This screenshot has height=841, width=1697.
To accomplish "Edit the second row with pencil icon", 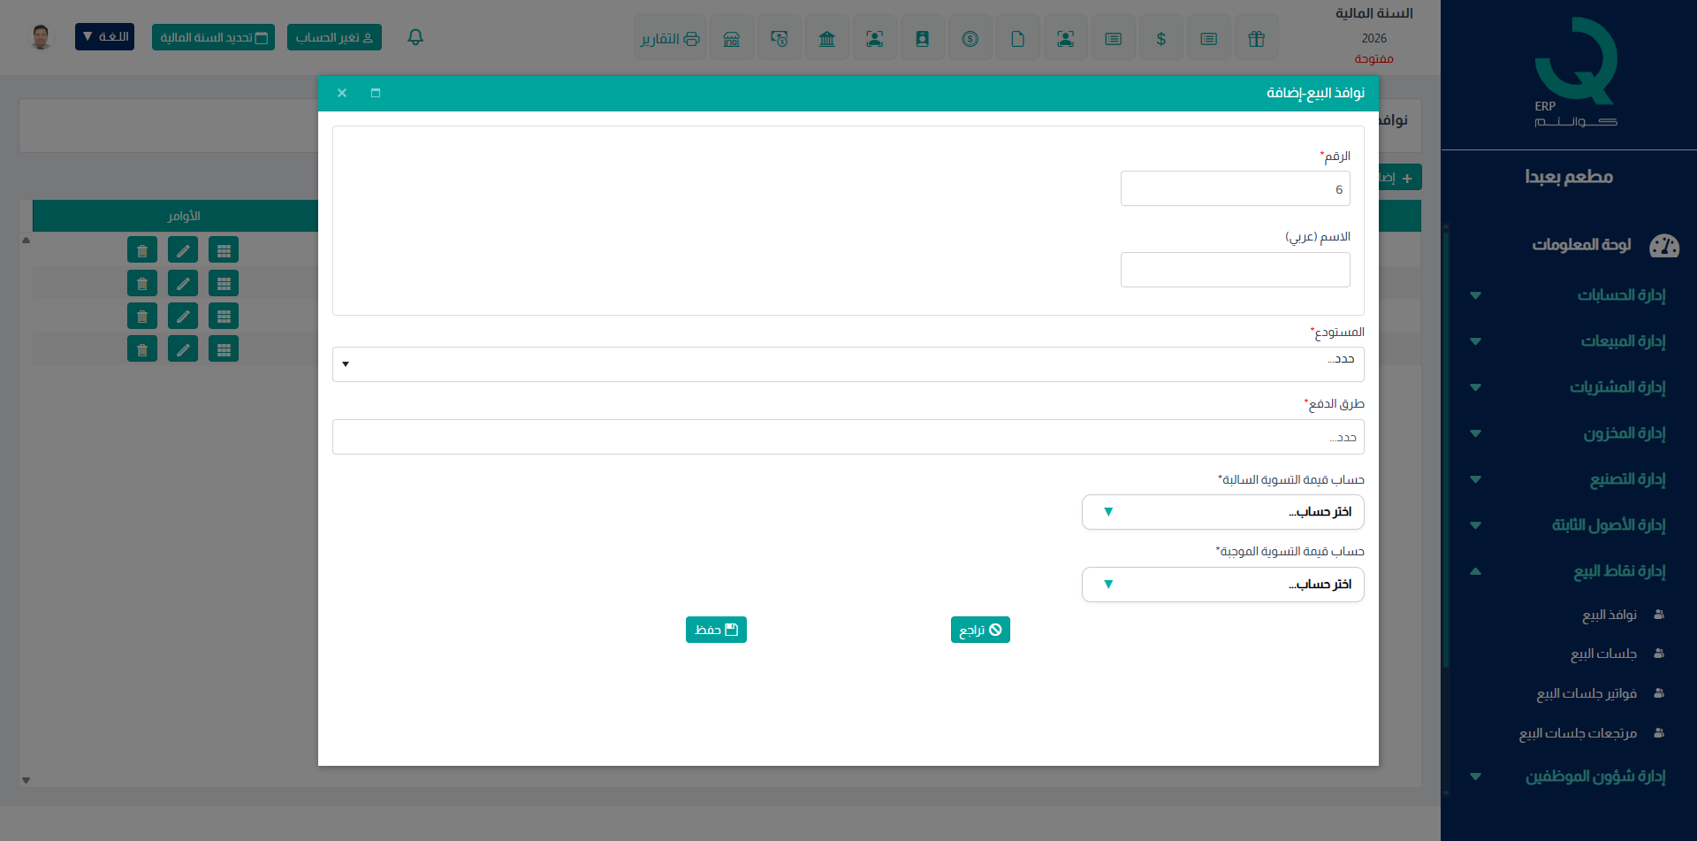I will point(183,283).
